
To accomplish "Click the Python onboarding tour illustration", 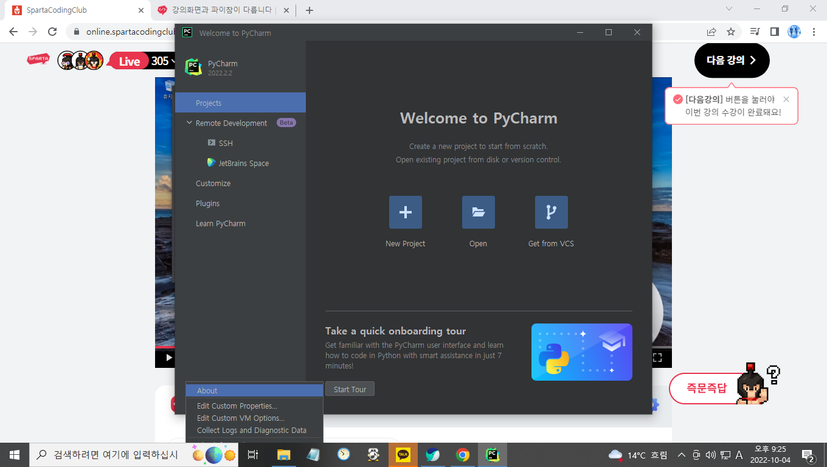I will (x=582, y=352).
